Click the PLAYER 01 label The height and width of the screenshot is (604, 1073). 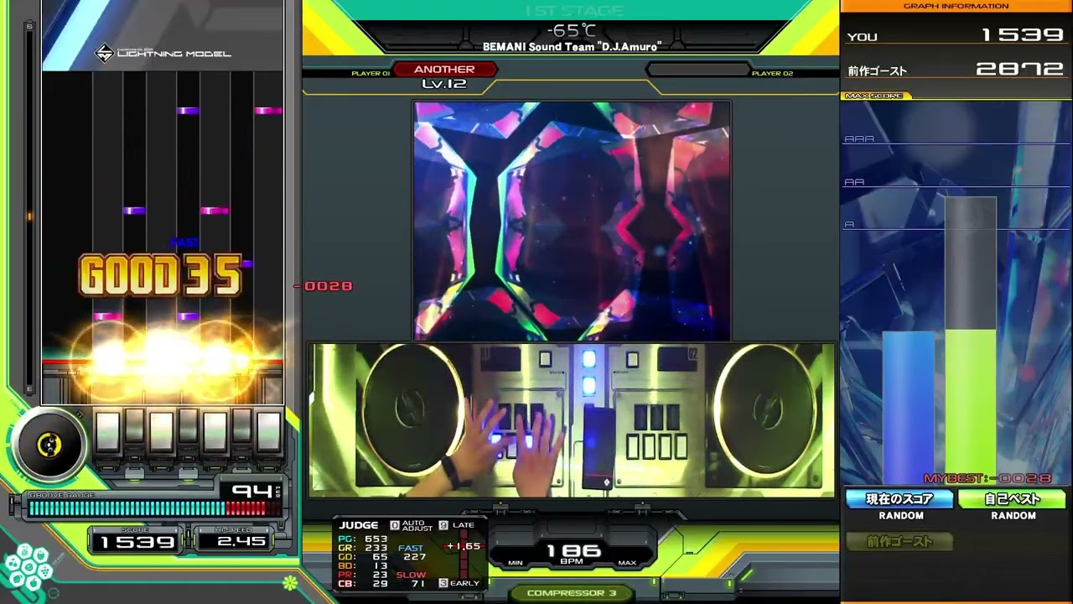pyautogui.click(x=371, y=74)
